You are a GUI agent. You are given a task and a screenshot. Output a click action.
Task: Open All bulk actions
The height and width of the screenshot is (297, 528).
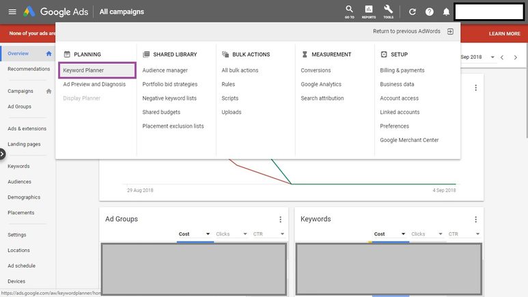coord(240,70)
